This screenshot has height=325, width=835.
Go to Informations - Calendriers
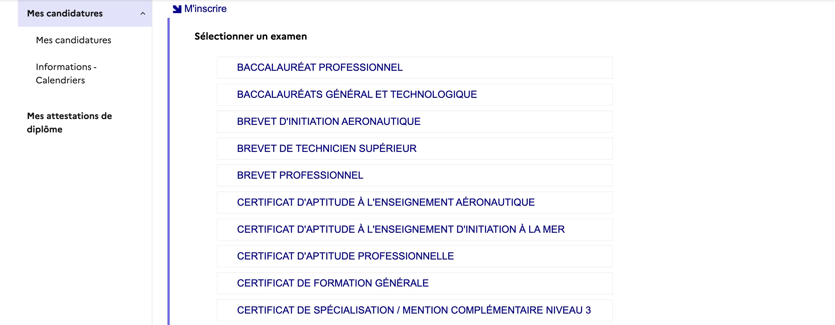pos(66,74)
